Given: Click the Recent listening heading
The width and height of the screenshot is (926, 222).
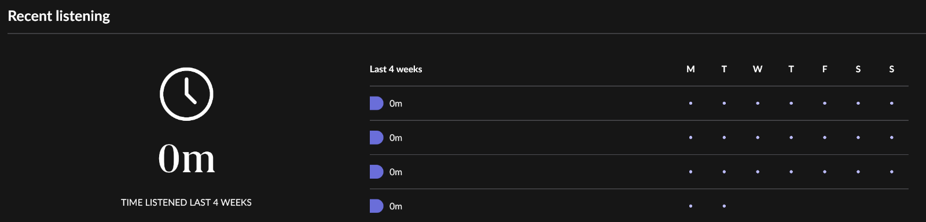Looking at the screenshot, I should [x=59, y=16].
